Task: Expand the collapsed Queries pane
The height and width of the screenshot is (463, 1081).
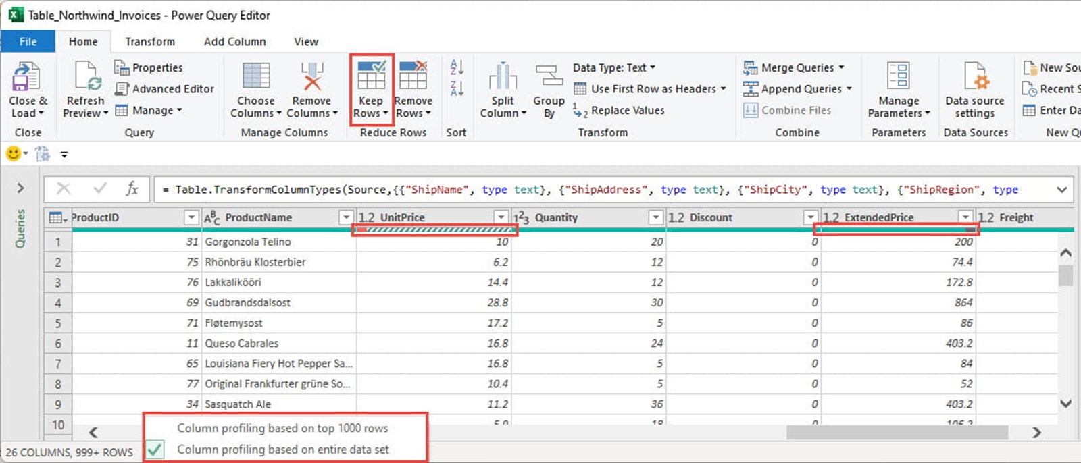Action: [x=20, y=188]
